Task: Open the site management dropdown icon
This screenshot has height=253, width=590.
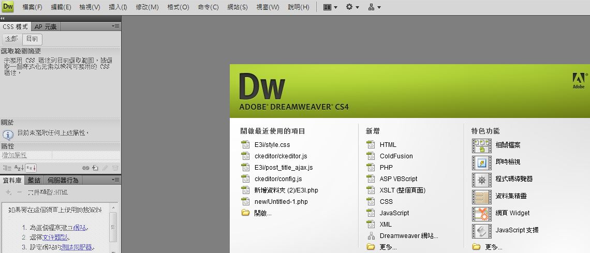Action: 374,7
